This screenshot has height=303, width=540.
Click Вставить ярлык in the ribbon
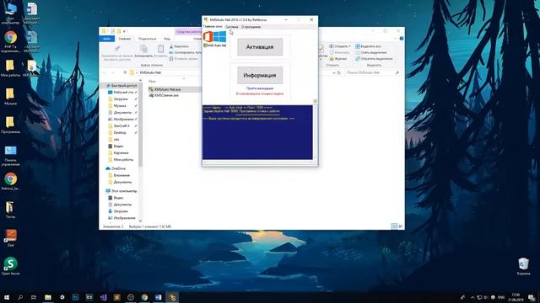point(184,59)
